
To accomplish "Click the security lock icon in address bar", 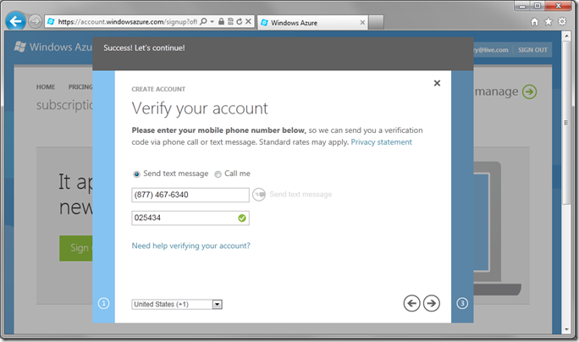I will click(221, 21).
